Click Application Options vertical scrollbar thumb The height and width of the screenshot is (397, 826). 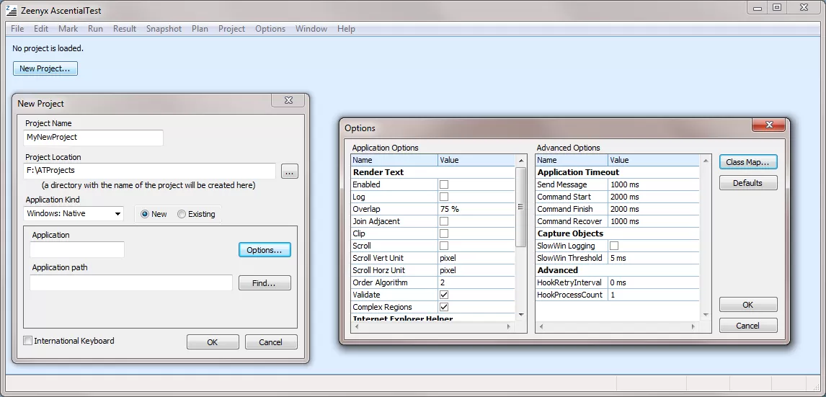coord(521,207)
